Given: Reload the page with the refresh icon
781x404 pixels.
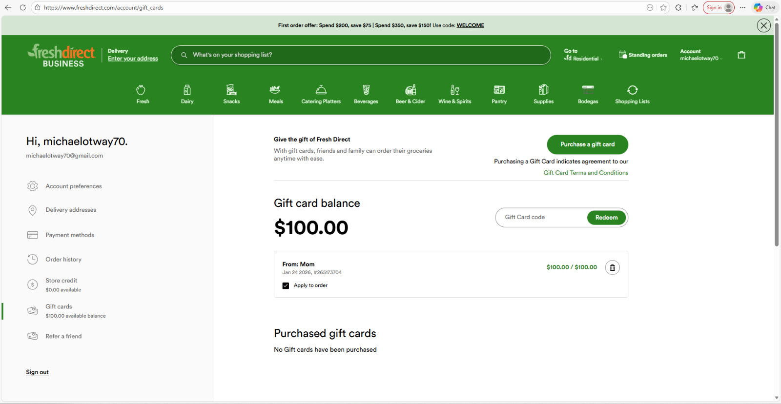Looking at the screenshot, I should pos(22,7).
